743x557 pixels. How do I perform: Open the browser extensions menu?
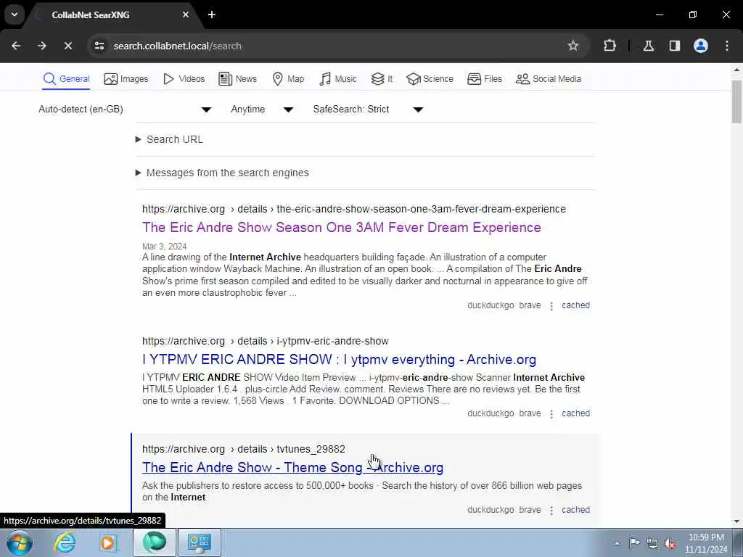[x=609, y=46]
